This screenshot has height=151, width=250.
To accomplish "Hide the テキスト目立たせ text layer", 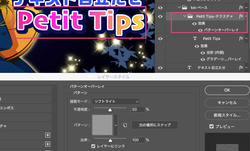I will pos(160,68).
